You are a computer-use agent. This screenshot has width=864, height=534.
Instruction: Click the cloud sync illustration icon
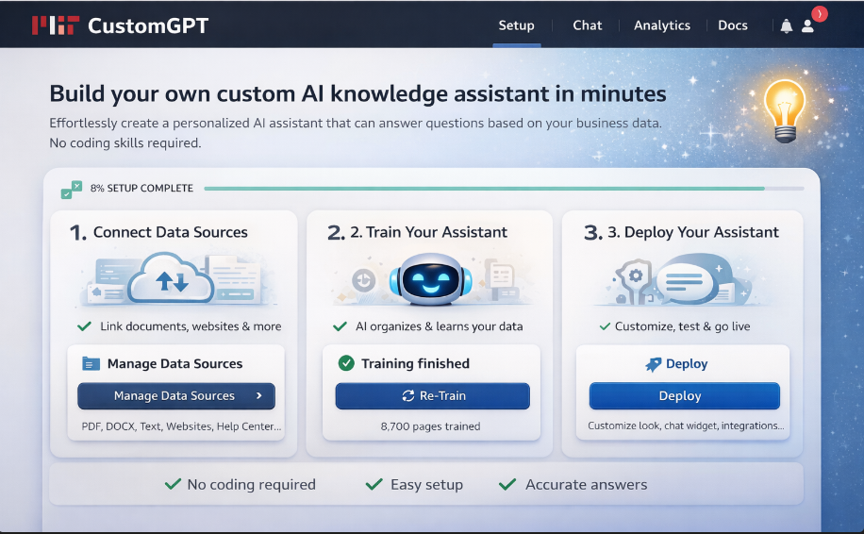tap(171, 277)
